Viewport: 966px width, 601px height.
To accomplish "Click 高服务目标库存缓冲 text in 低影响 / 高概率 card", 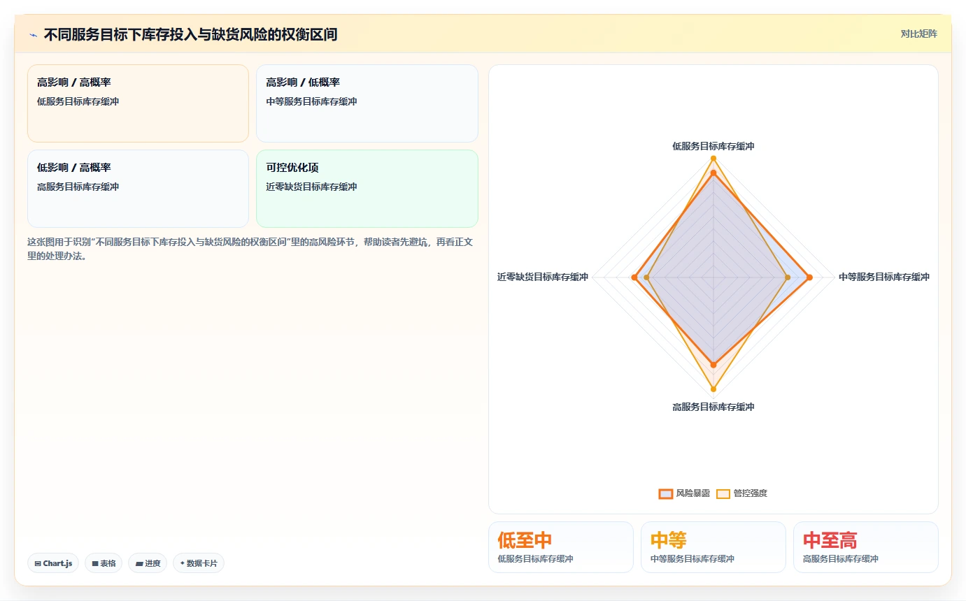I will click(x=78, y=187).
